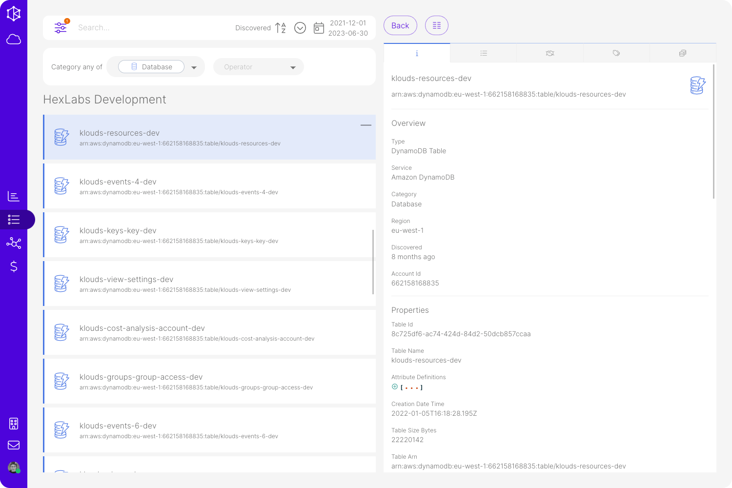Screen dimensions: 732x488
Task: Click the Service value Amazon DynamoDB
Action: pyautogui.click(x=423, y=177)
